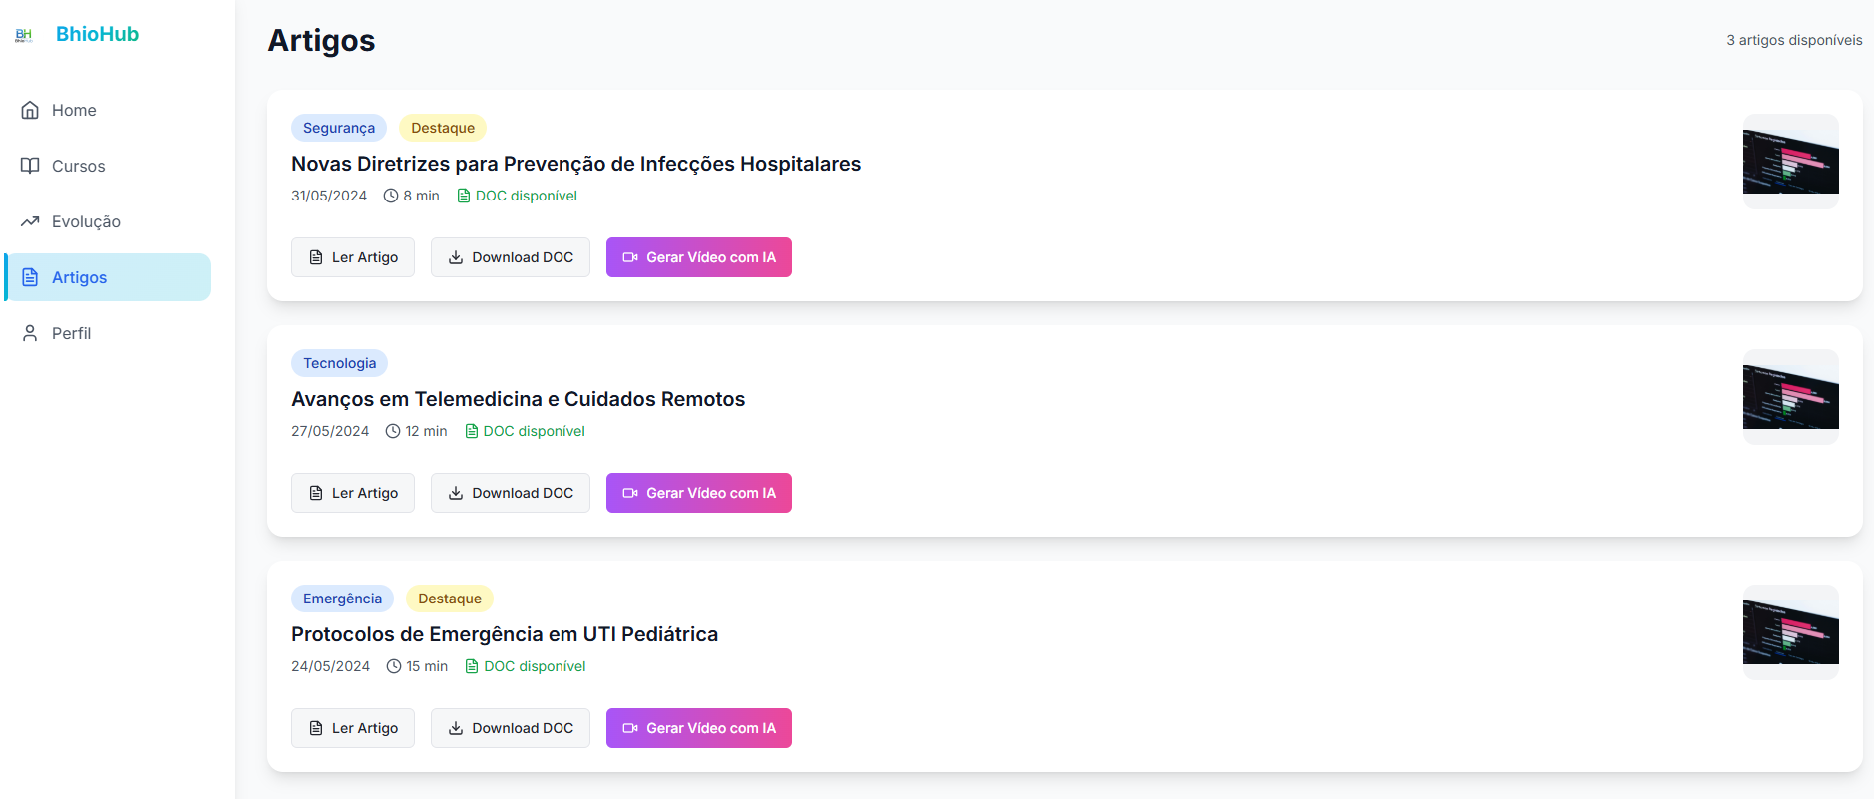Click Gerar Vídeo com IA for UTI Pediátrica

tap(699, 728)
